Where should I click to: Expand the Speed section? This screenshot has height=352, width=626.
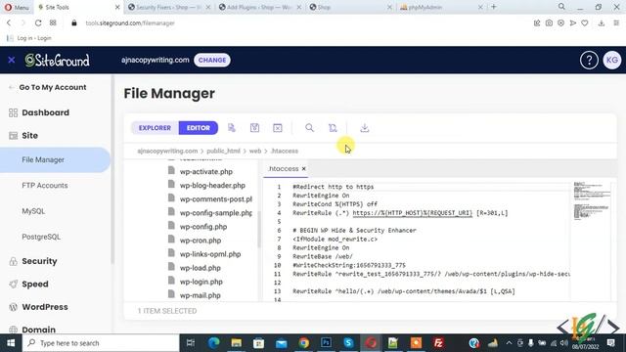(35, 285)
